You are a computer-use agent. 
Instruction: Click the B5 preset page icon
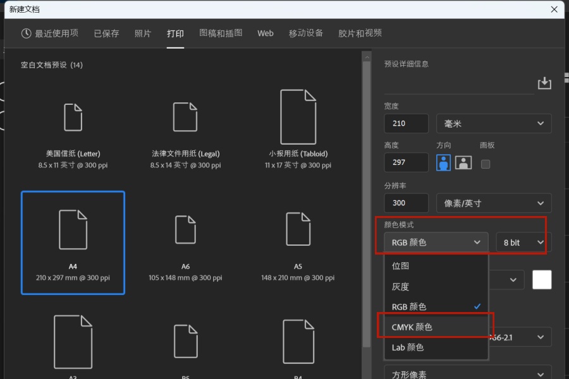tap(186, 341)
